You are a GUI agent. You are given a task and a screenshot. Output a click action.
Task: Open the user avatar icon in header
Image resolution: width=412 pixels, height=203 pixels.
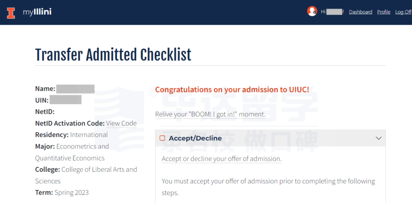click(312, 11)
